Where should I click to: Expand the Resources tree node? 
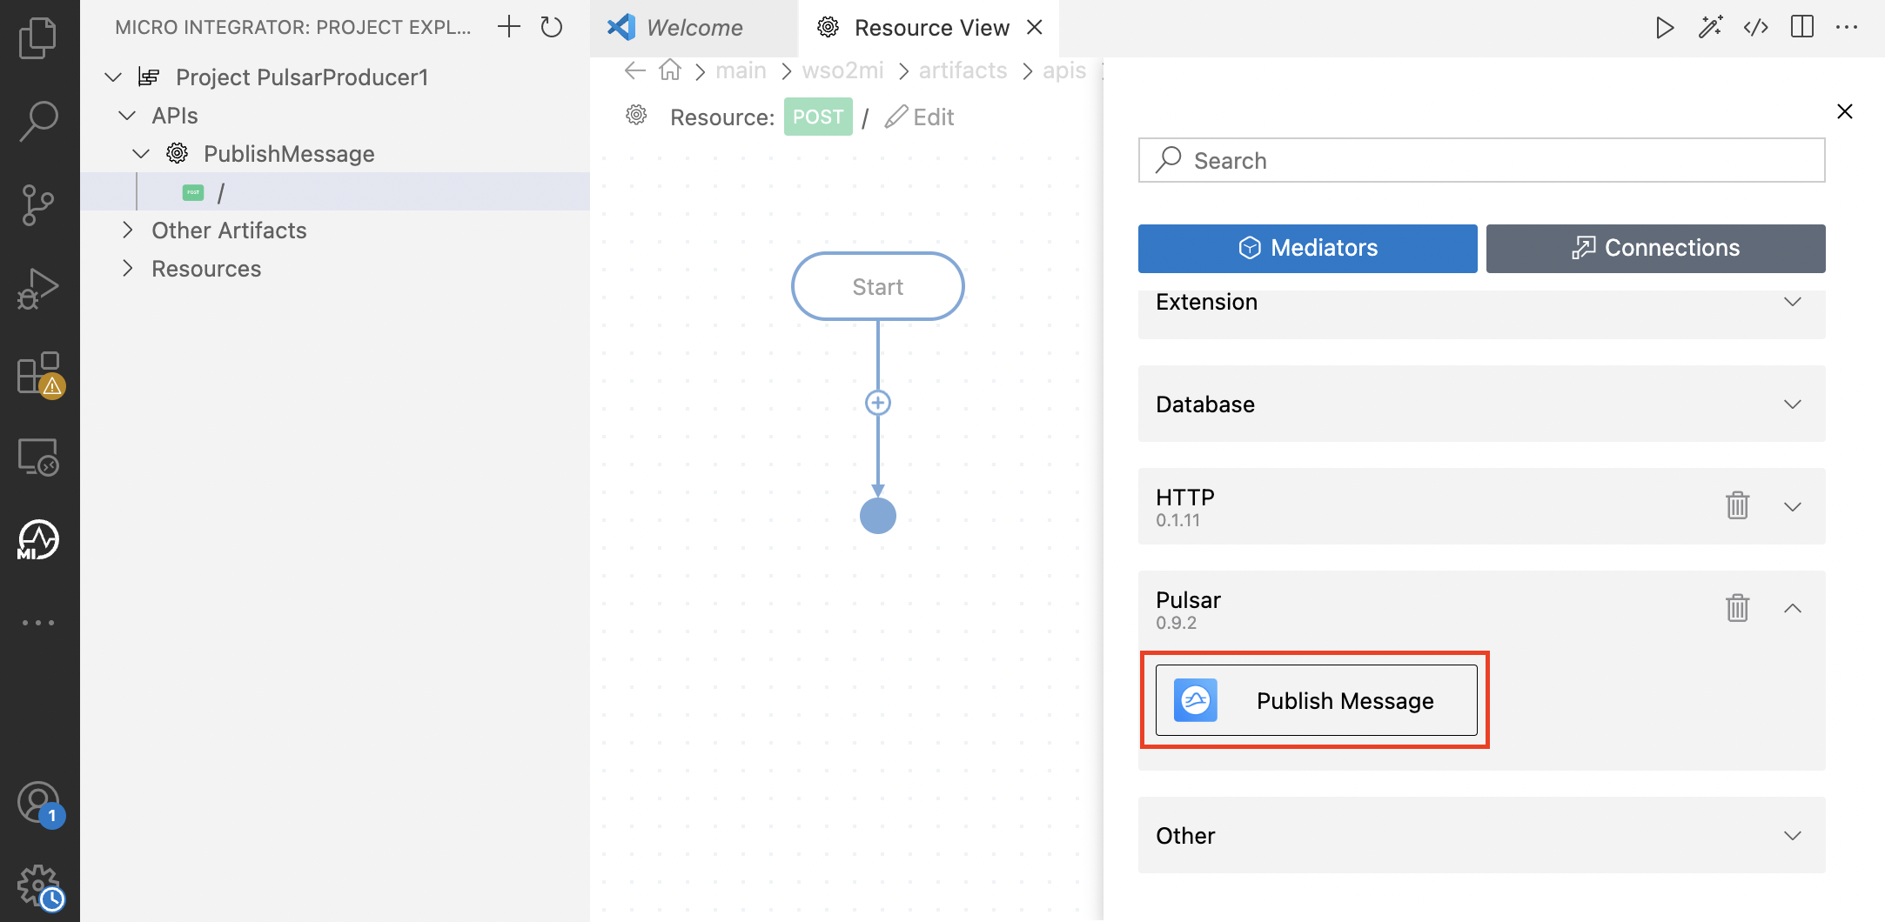coord(127,269)
